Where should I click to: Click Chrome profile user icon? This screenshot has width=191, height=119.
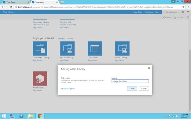tap(173, 2)
